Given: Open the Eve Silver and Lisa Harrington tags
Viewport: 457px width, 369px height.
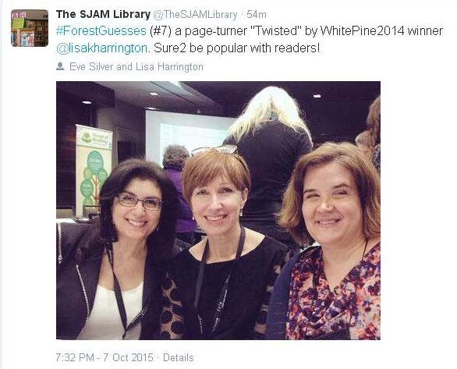Looking at the screenshot, I should click(136, 67).
